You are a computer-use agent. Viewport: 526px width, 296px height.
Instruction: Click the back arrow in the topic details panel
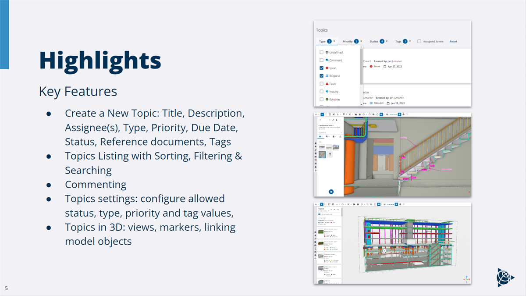point(320,120)
